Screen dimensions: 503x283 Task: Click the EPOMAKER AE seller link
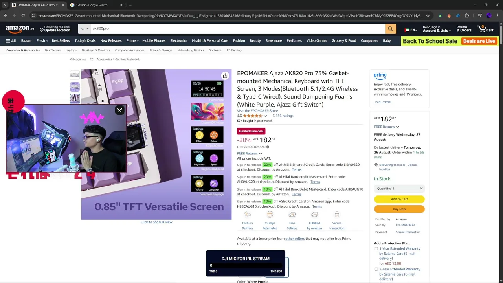pos(405,225)
